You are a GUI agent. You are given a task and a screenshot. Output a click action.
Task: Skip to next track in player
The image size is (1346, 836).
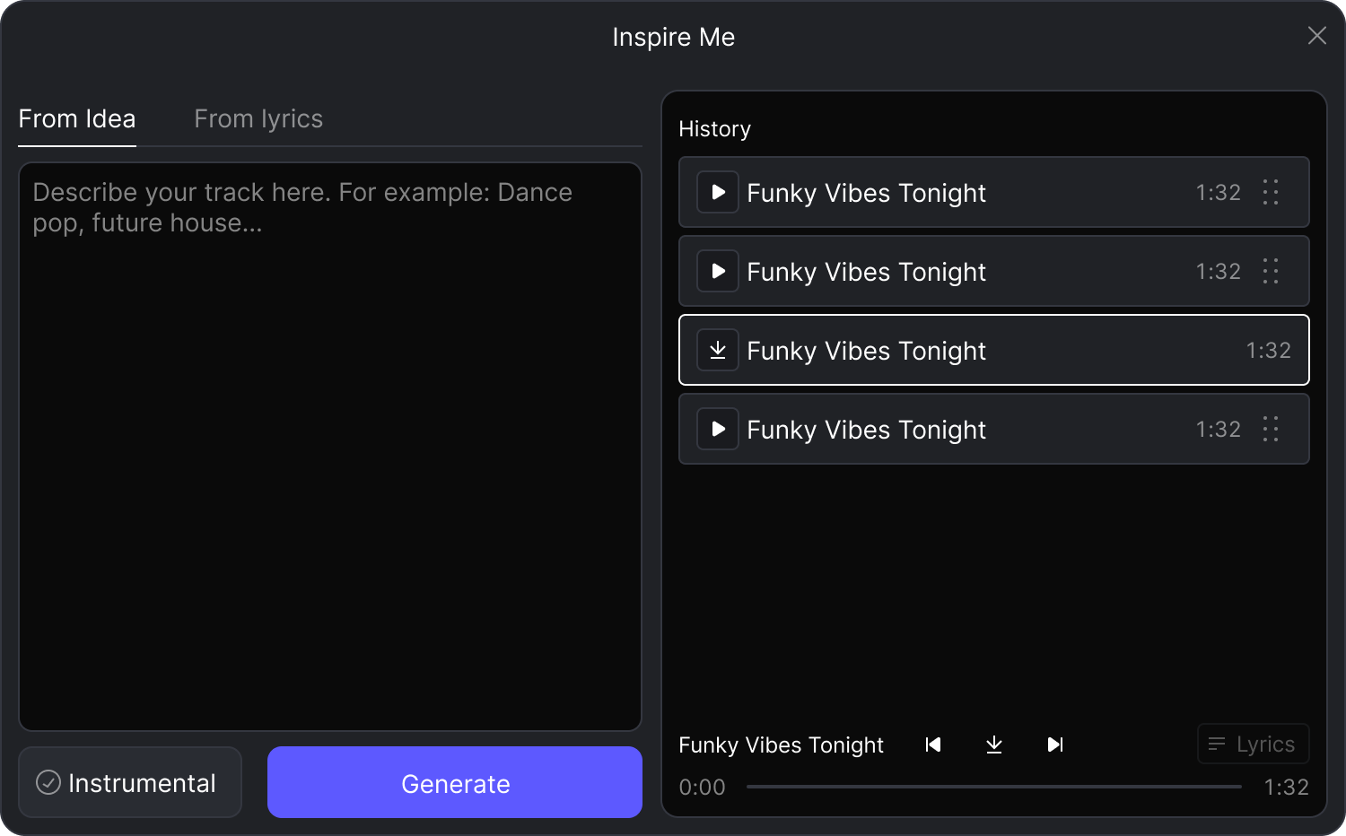1055,745
